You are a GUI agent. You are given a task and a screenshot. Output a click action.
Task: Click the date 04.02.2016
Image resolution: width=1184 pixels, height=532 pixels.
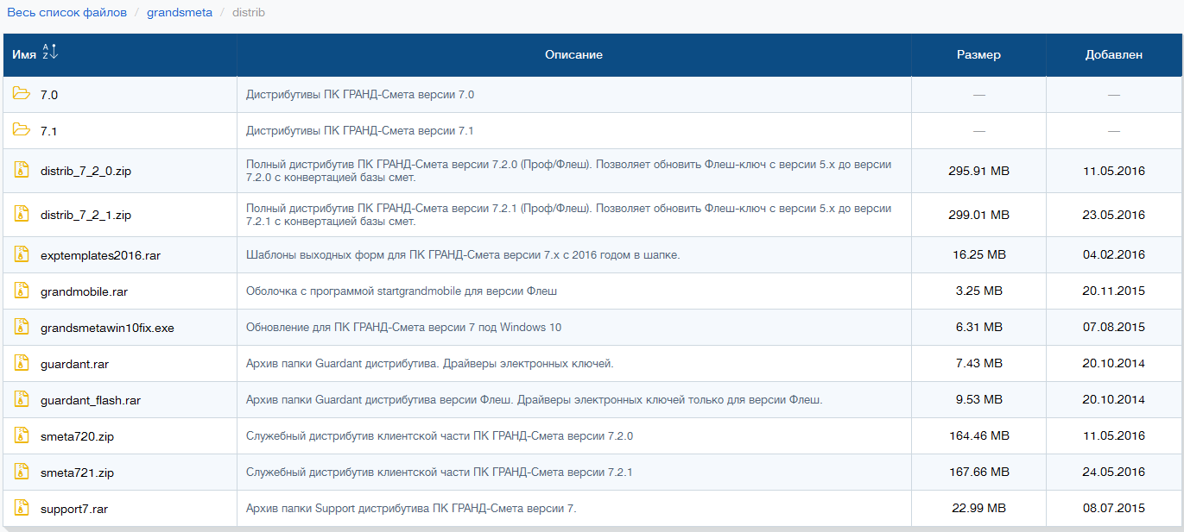1114,255
